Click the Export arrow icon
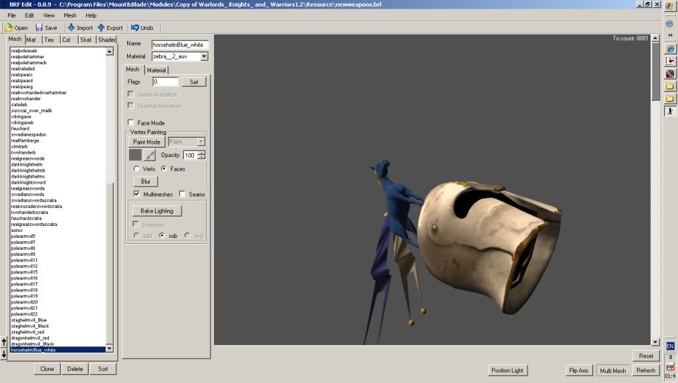This screenshot has height=383, width=678. 101,28
